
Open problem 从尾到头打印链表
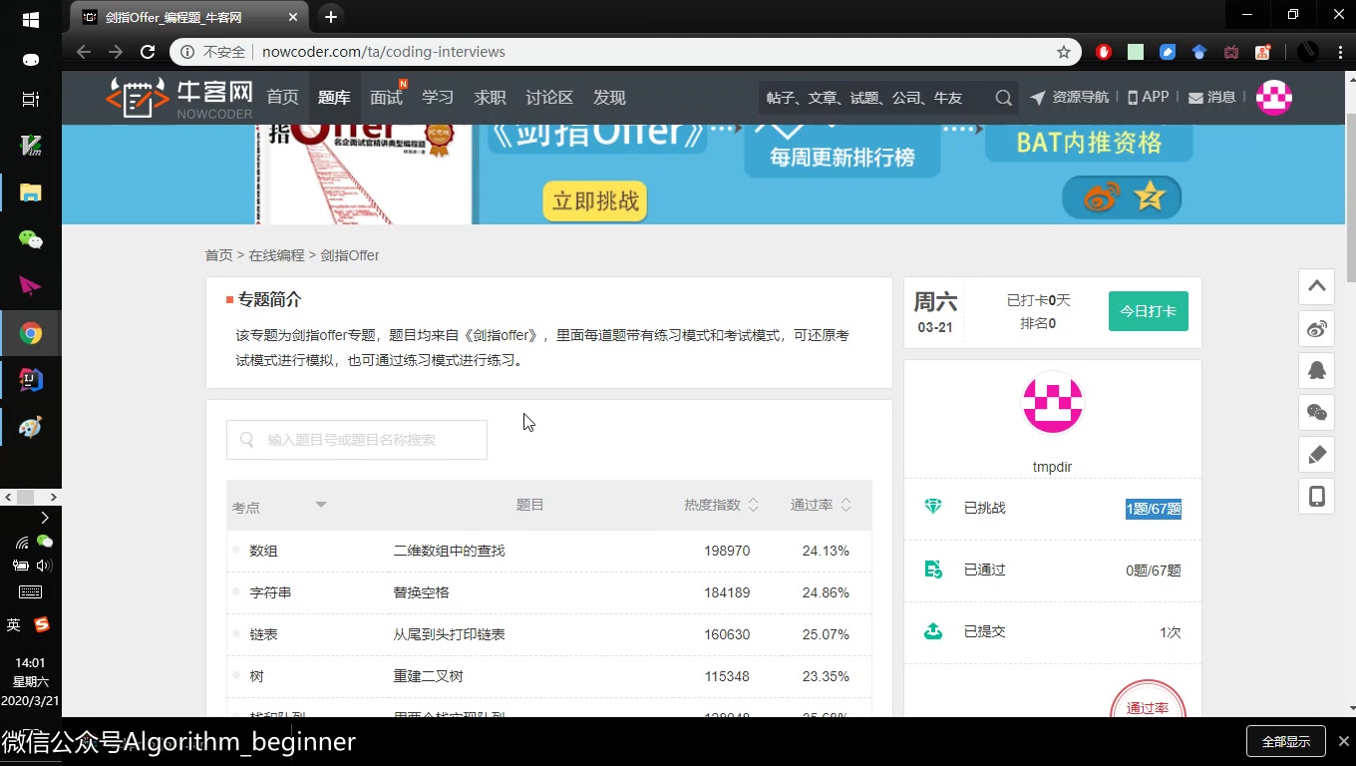tap(449, 634)
